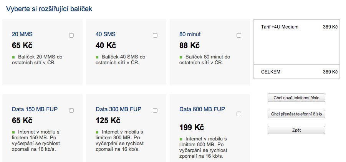
Task: Enable the 40 SMS package checkbox
Action: [155, 35]
